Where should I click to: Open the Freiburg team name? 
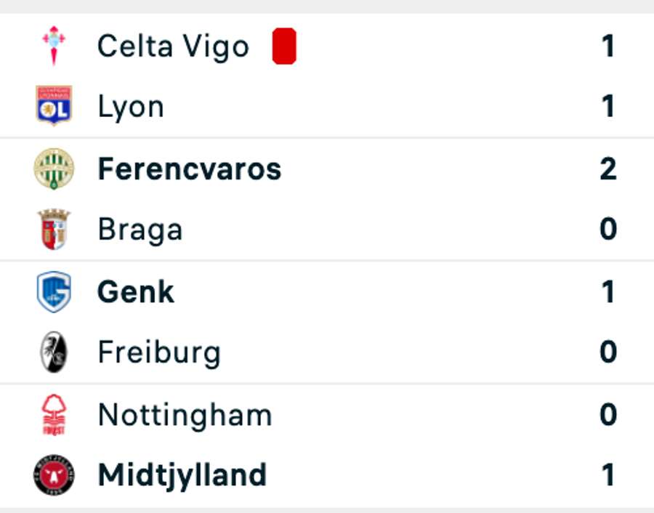159,353
